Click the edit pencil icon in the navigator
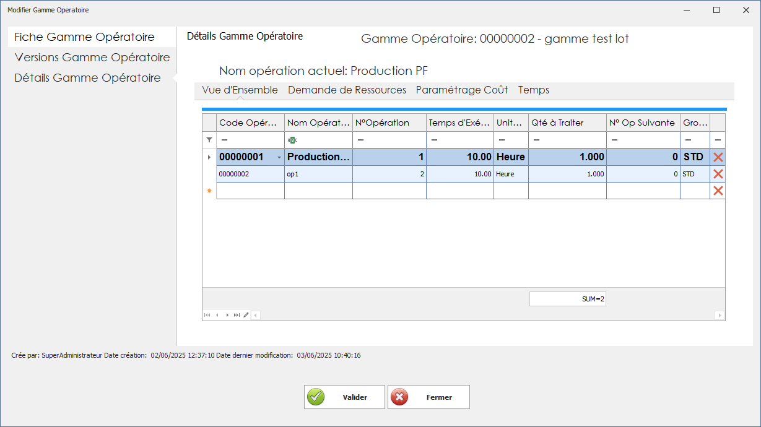The height and width of the screenshot is (427, 761). point(246,315)
